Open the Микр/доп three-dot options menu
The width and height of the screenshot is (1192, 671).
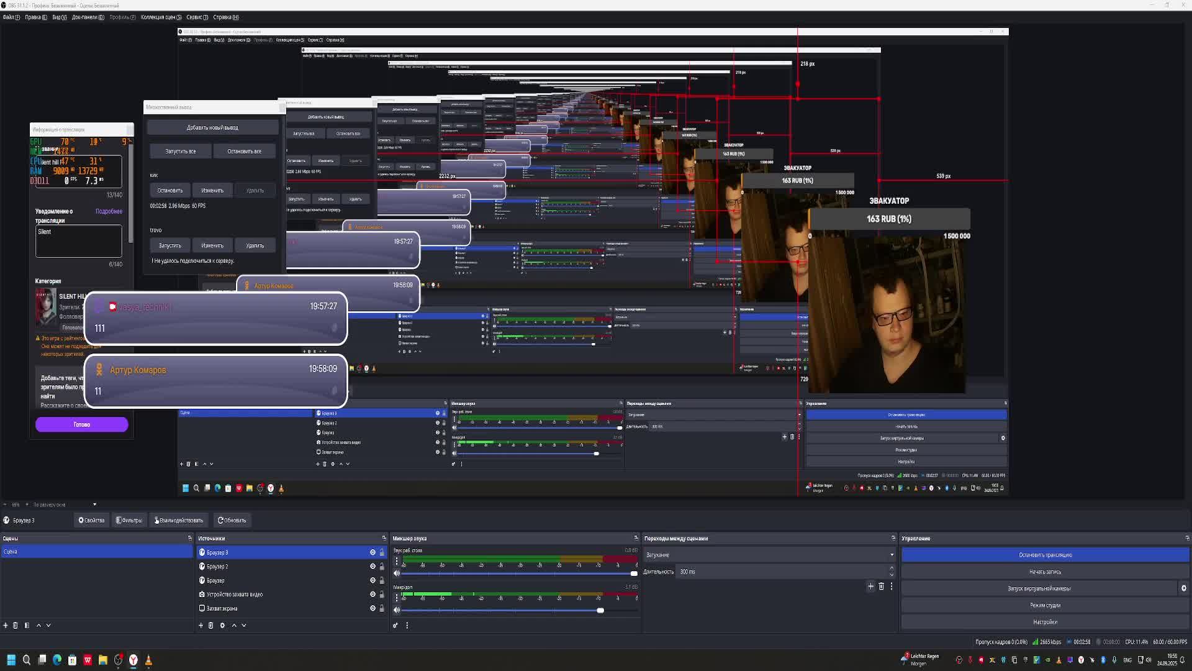(x=397, y=597)
